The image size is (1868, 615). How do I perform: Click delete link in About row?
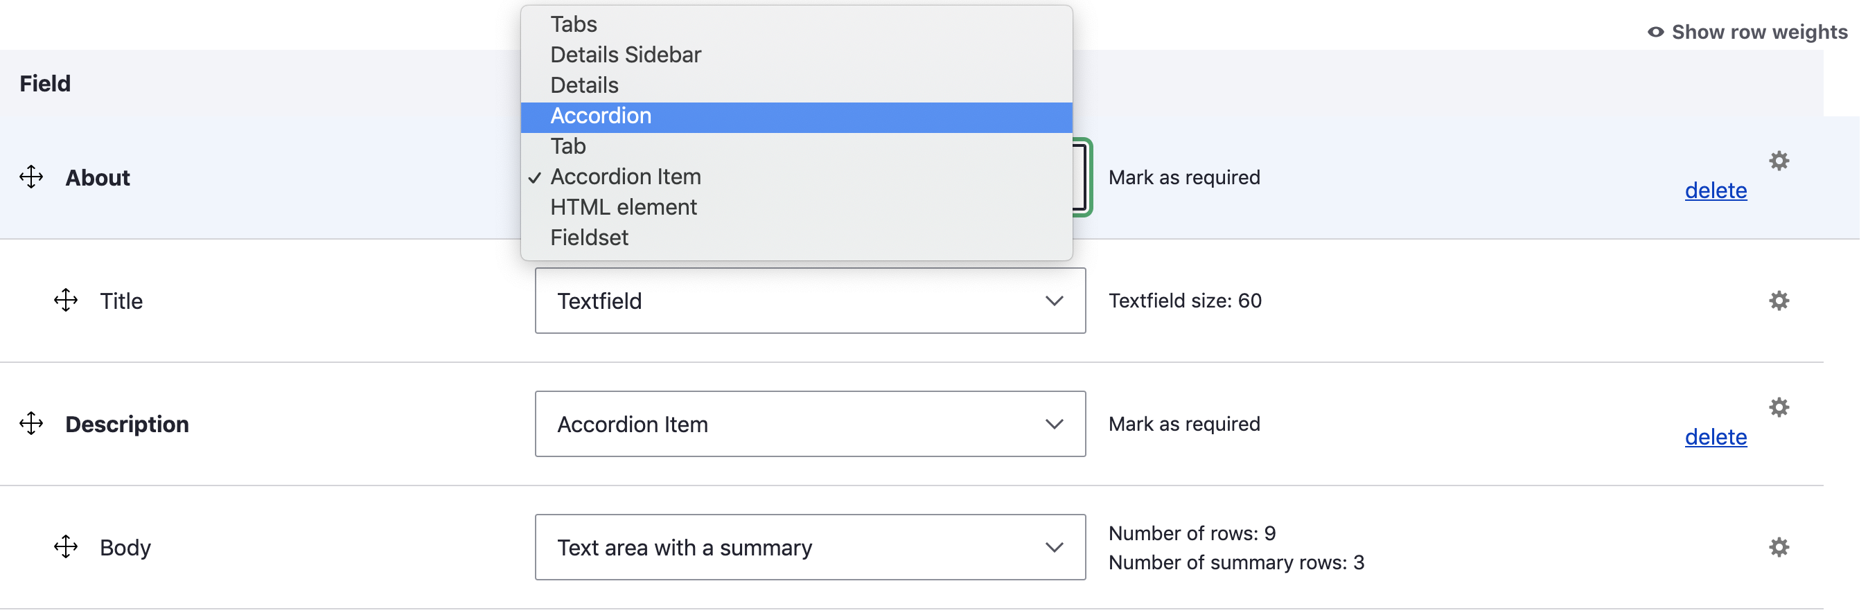[x=1715, y=190]
